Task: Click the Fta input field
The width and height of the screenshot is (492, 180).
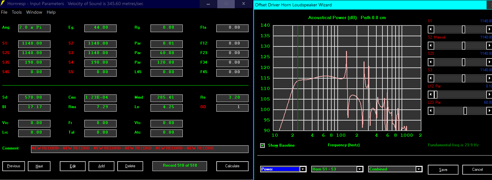Action: click(232, 28)
